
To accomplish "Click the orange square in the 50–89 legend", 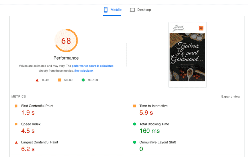I will point(59,80).
